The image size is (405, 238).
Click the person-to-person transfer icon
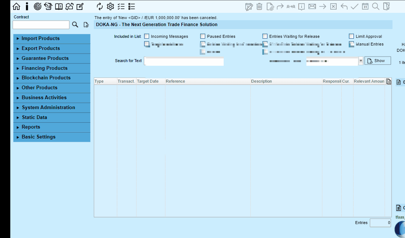point(291,7)
